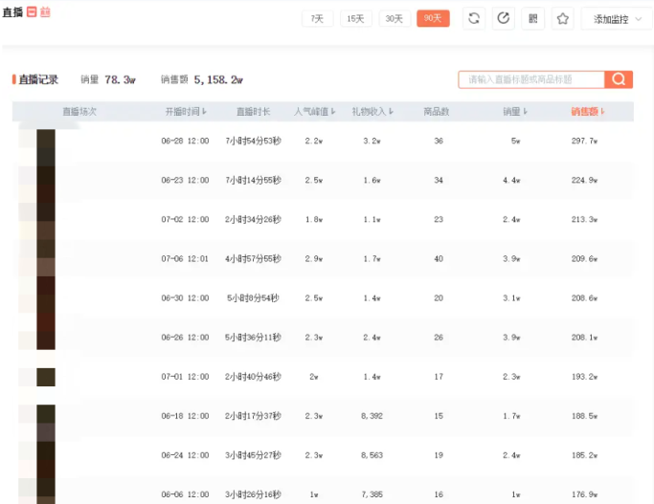Viewport: 654px width, 504px height.
Task: Click the livestream title search input field
Action: click(x=531, y=79)
